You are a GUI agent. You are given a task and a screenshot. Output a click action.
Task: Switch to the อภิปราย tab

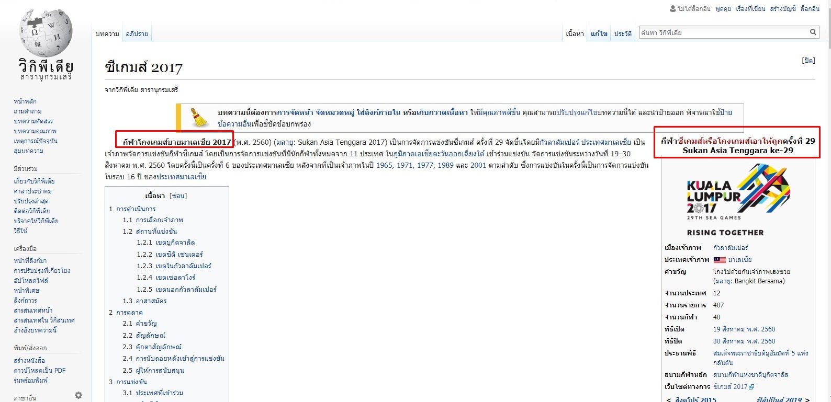(x=137, y=34)
